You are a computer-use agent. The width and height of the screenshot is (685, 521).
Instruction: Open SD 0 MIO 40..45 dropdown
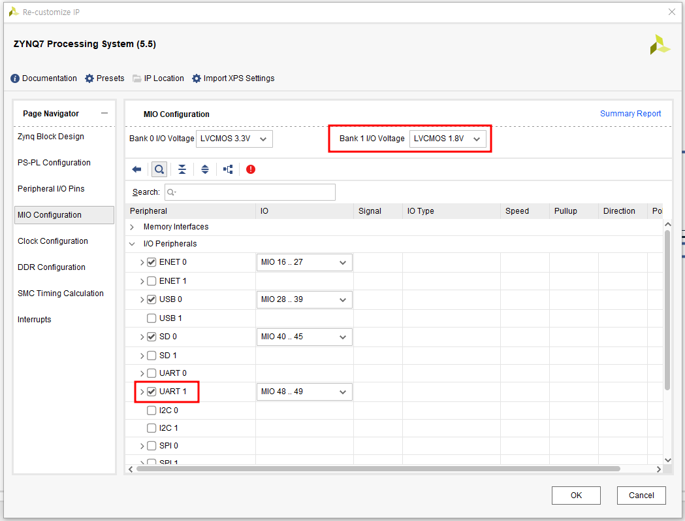[x=304, y=337]
